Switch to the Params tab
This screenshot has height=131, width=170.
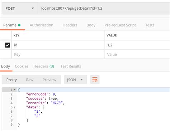[12, 25]
